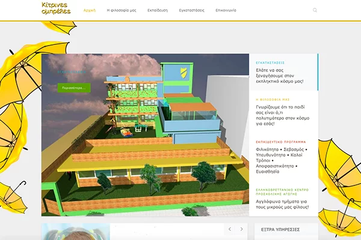The image size is (361, 240).
Task: Open the Αρχική menu item
Action: point(89,10)
